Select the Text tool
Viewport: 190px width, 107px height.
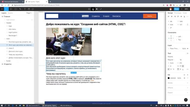(x=25, y=9)
